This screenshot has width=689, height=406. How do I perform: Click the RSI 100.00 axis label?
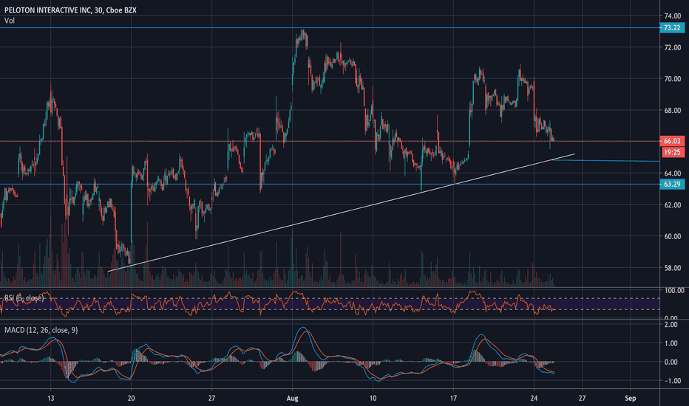point(674,291)
